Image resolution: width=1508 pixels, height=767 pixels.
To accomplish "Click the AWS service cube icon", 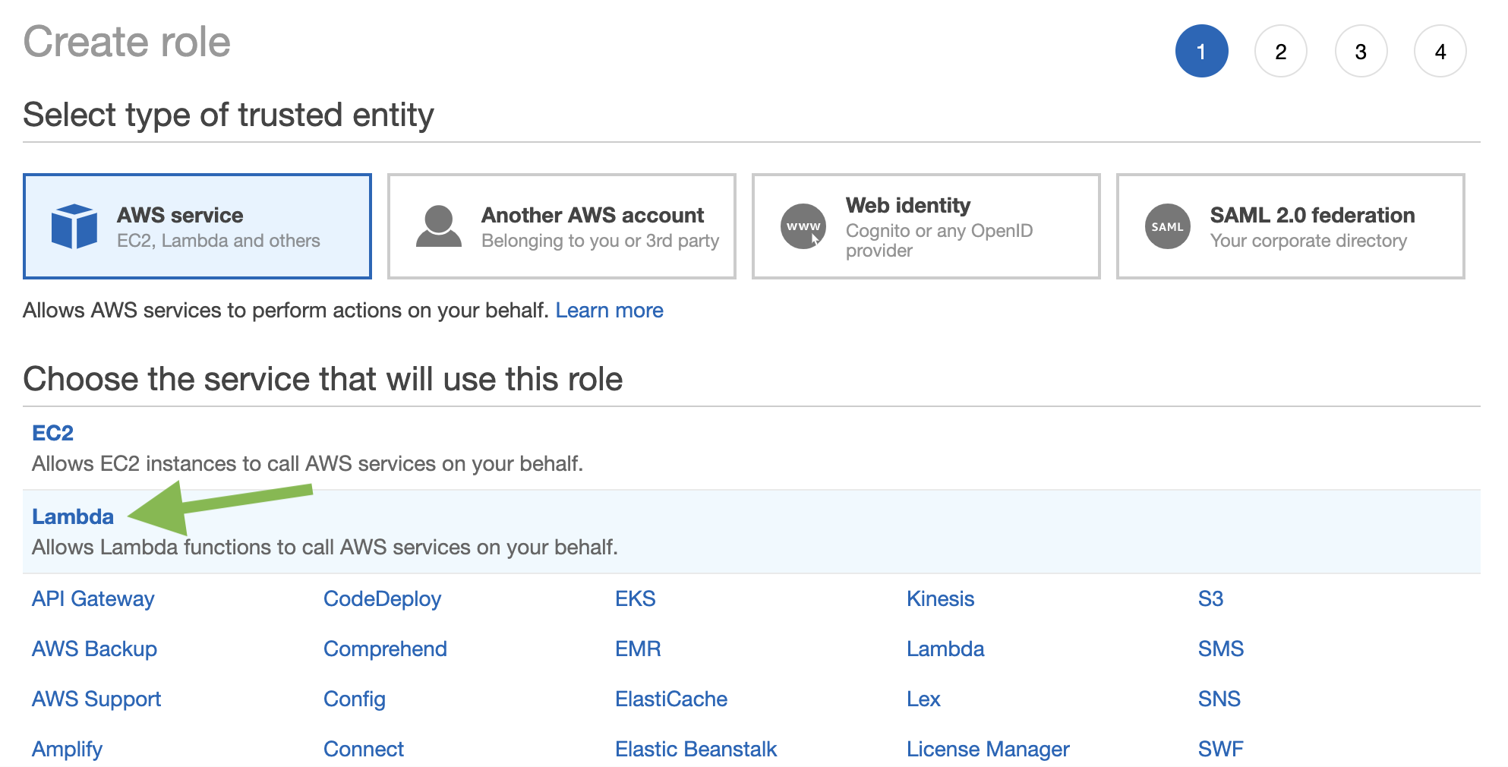I will [x=74, y=226].
